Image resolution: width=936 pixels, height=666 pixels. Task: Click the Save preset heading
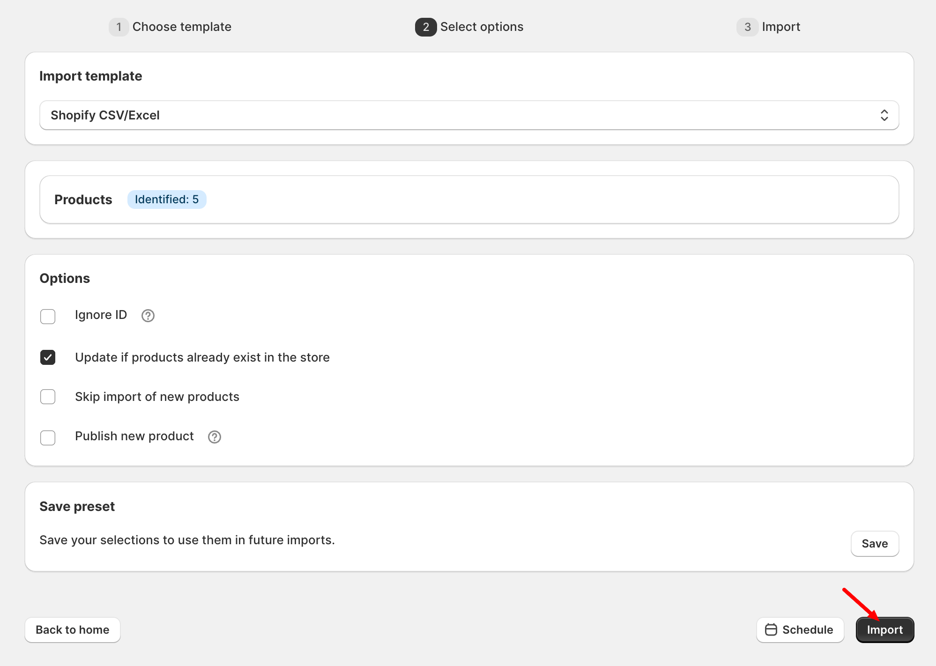pyautogui.click(x=77, y=506)
